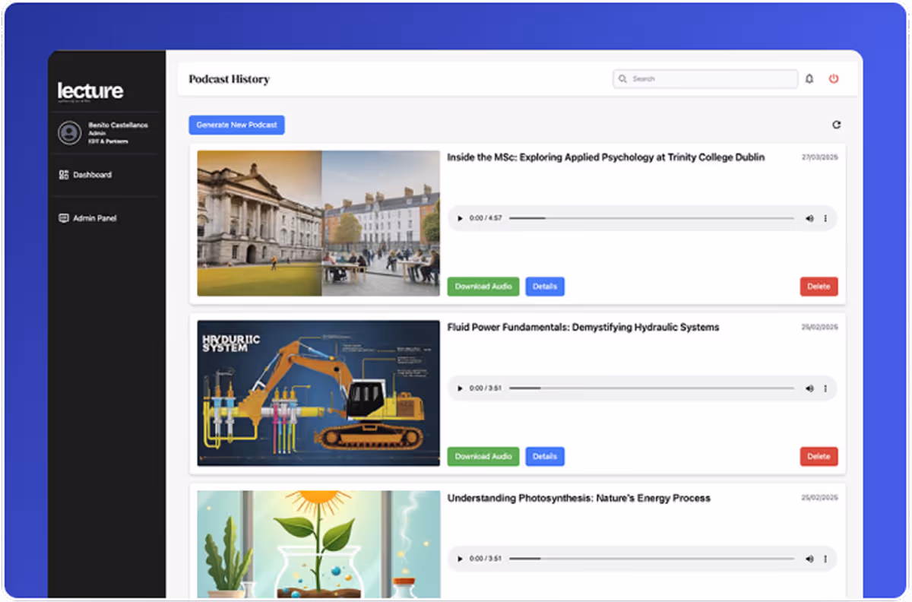Screen dimensions: 912x602
Task: Seek in the Photosynthesis audio progress bar
Action: (x=651, y=559)
